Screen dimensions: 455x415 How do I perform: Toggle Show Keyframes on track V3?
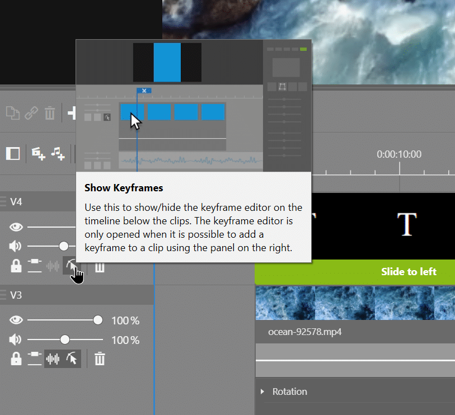72,359
